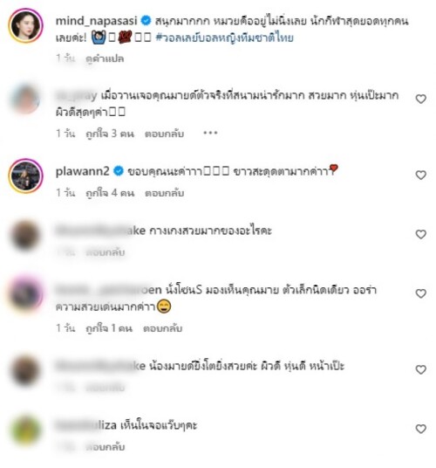Open the hashtag #วอลเลย์บอลหญิงทีมชาติไทย
This screenshot has height=468, width=436.
coord(224,38)
